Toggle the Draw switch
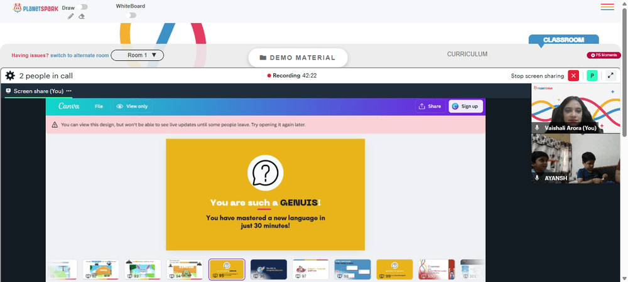This screenshot has height=282, width=628. point(84,7)
